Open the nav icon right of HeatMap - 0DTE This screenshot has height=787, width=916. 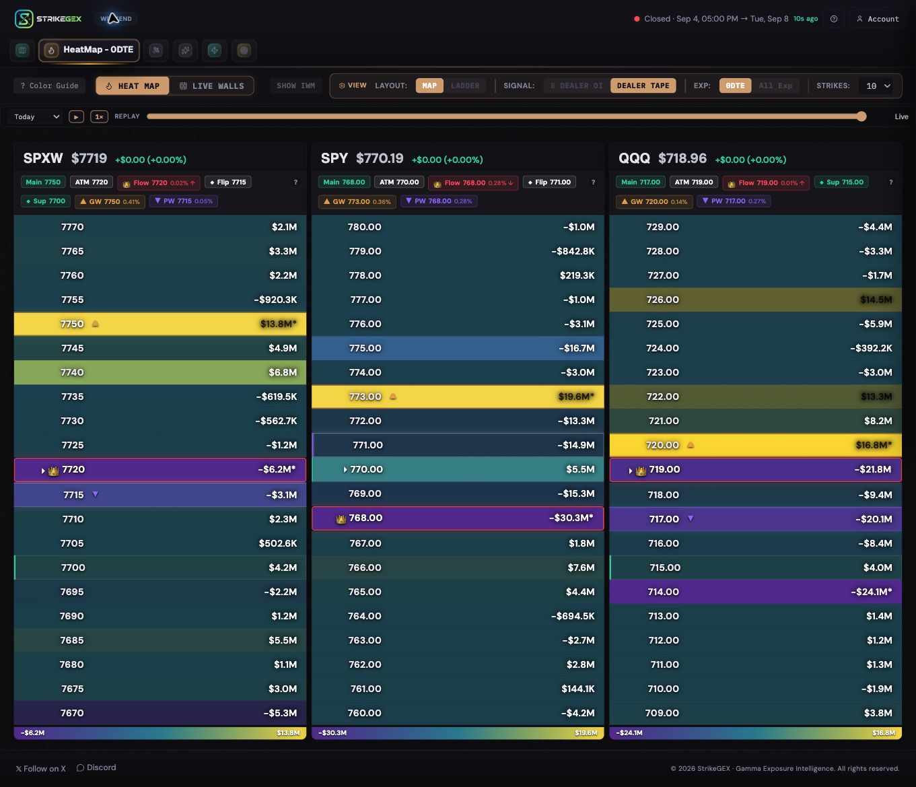click(156, 50)
